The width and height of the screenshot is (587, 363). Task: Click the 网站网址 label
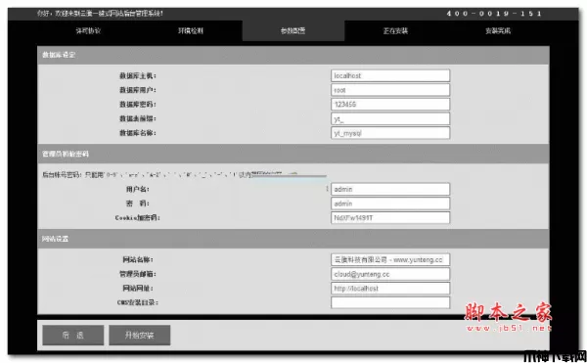click(138, 289)
